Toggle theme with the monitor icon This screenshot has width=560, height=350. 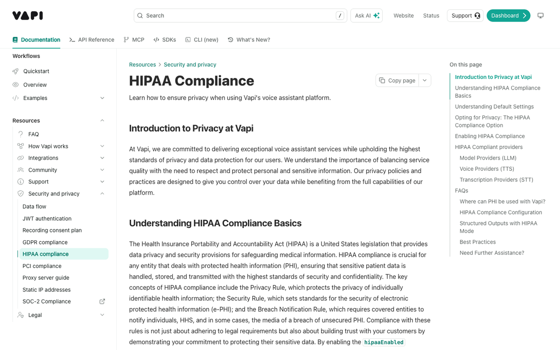click(540, 15)
